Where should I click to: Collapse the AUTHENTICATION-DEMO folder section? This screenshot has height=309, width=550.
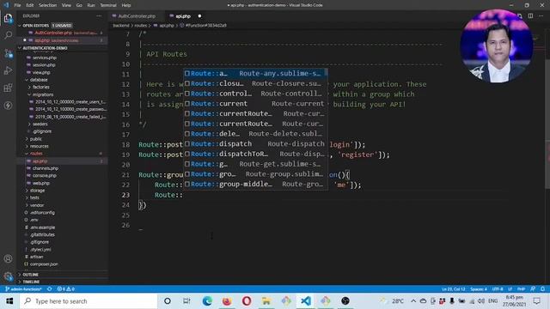(46, 48)
